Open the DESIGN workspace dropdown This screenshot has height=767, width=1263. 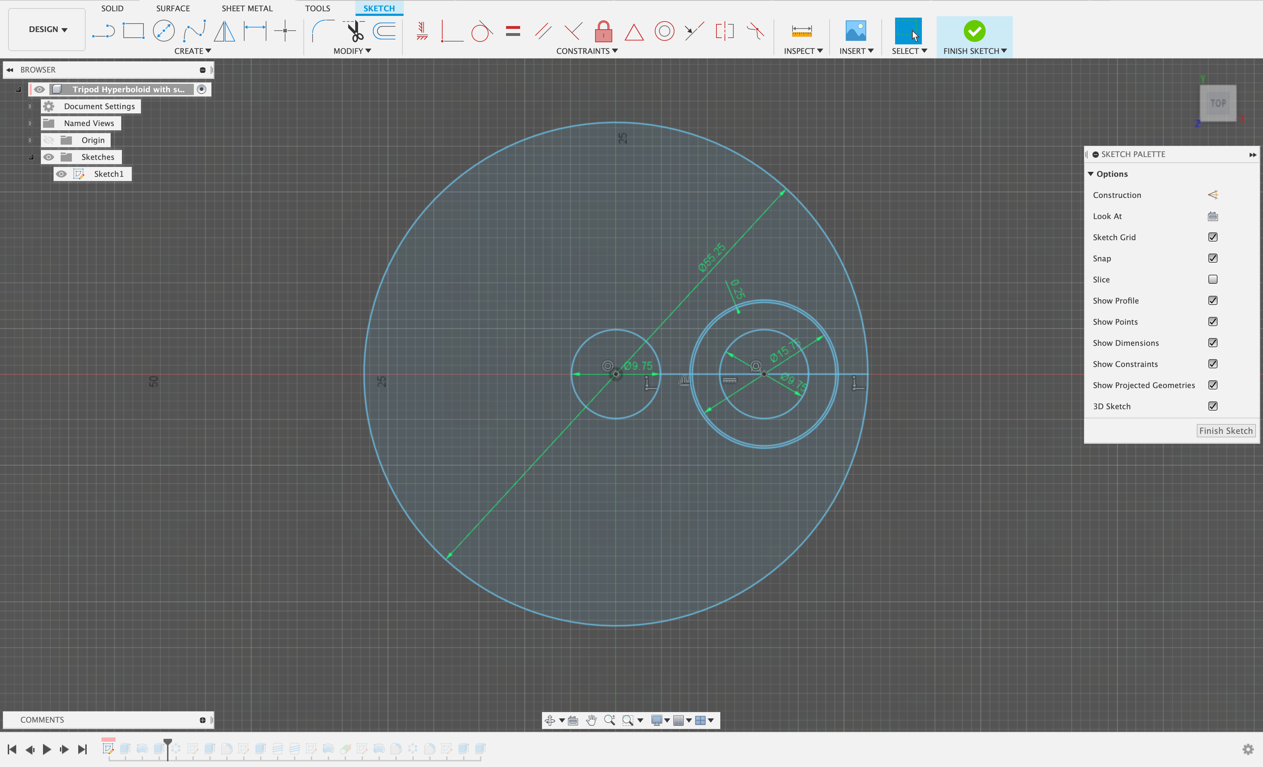(46, 29)
